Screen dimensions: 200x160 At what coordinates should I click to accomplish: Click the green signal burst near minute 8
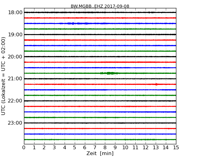[109, 73]
